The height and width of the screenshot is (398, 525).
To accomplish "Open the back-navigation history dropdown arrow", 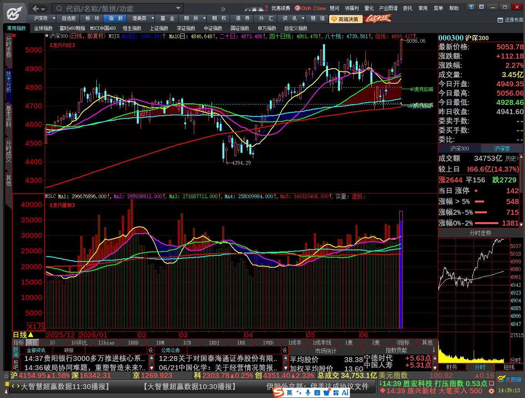I will pos(43,9).
